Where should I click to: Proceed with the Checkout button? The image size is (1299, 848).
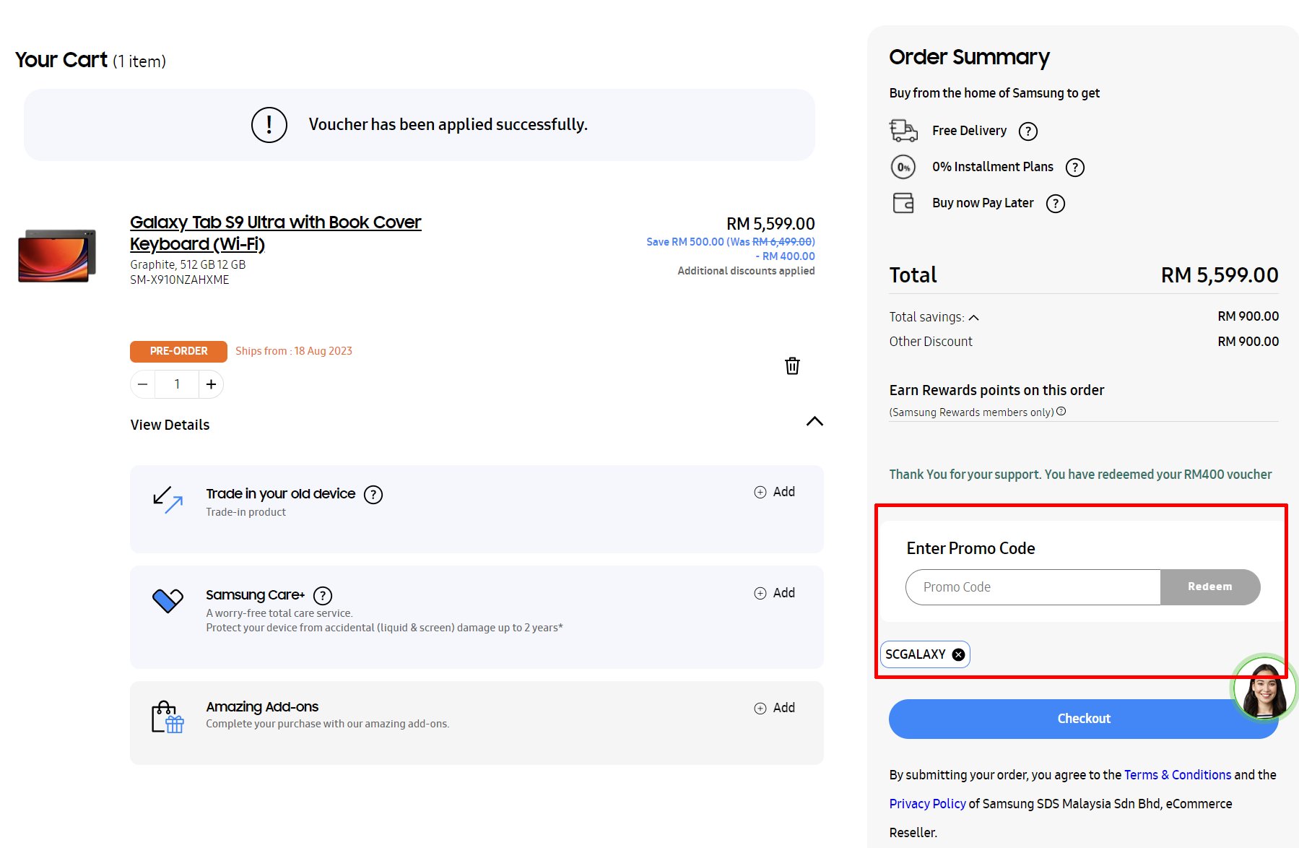(1084, 719)
